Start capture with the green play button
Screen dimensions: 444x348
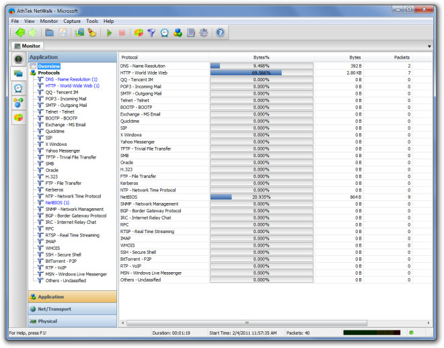click(109, 33)
